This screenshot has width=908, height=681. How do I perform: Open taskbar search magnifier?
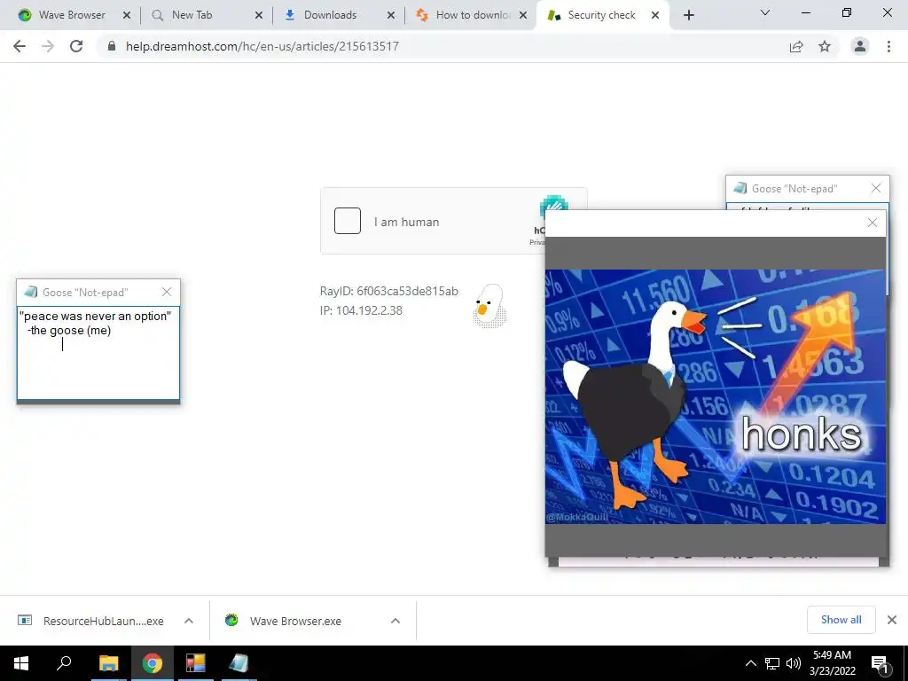click(64, 663)
